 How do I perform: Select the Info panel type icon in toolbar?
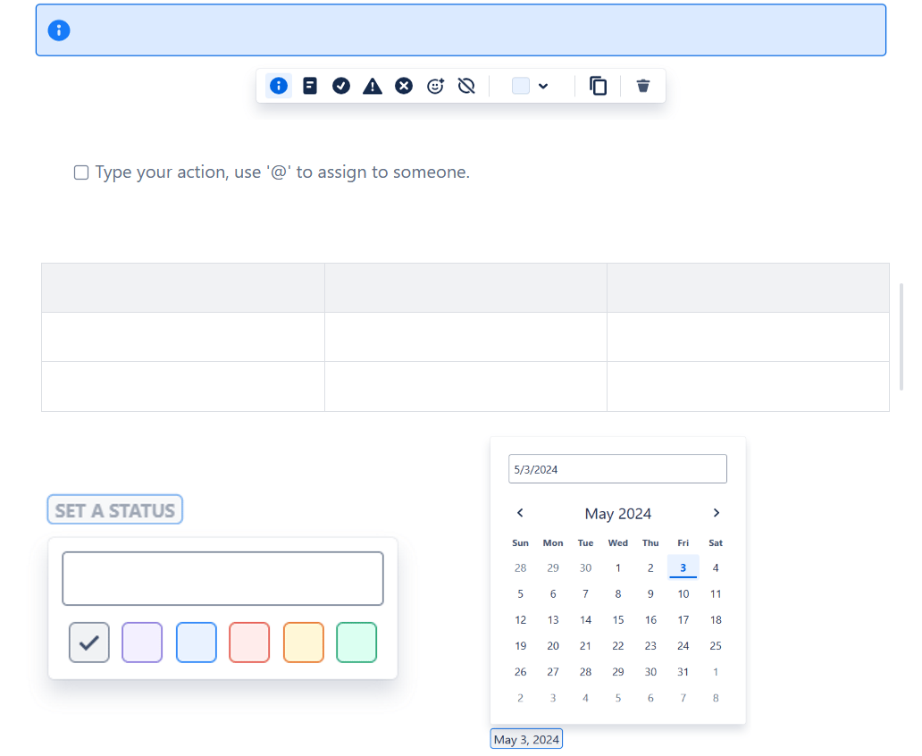click(x=279, y=86)
